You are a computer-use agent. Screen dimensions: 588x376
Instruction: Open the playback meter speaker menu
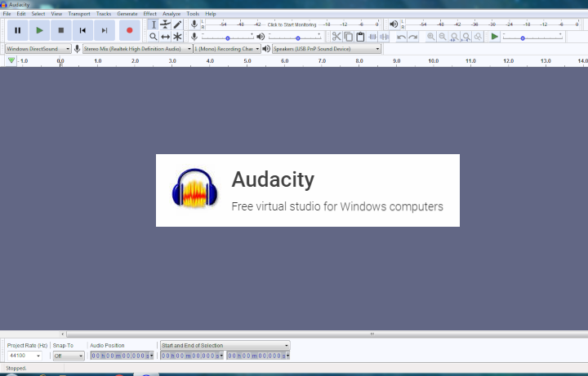pos(394,24)
